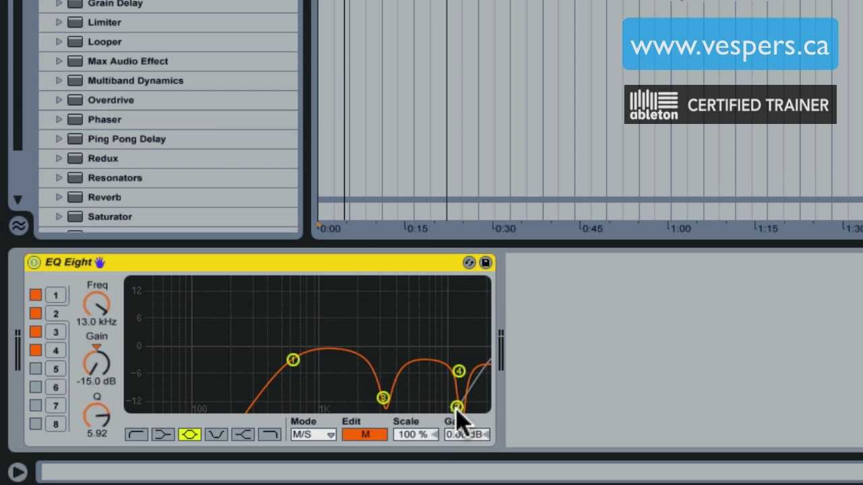Select the high shelf filter shape
The height and width of the screenshot is (485, 863).
(x=243, y=434)
